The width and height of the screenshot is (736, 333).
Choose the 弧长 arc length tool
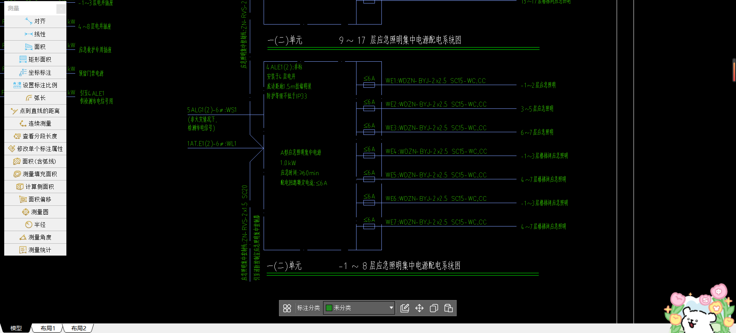pos(35,98)
